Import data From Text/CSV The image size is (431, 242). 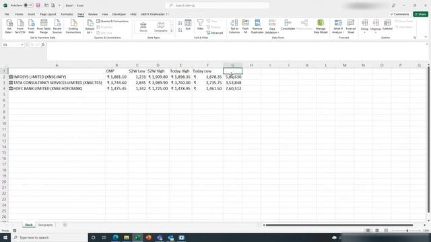pyautogui.click(x=20, y=27)
